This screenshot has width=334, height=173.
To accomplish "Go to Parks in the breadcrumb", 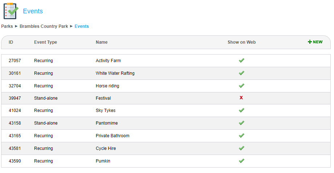I will 7,26.
